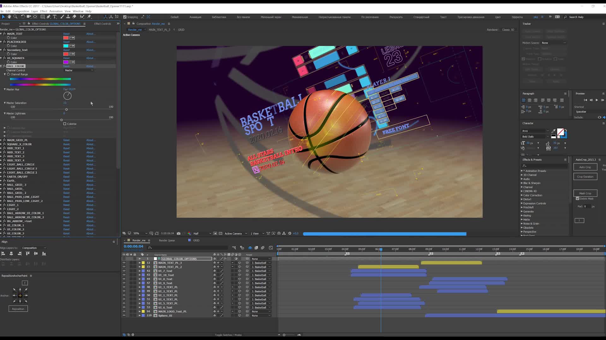
Task: Click the Reposition button in Align panel
Action: (18, 309)
